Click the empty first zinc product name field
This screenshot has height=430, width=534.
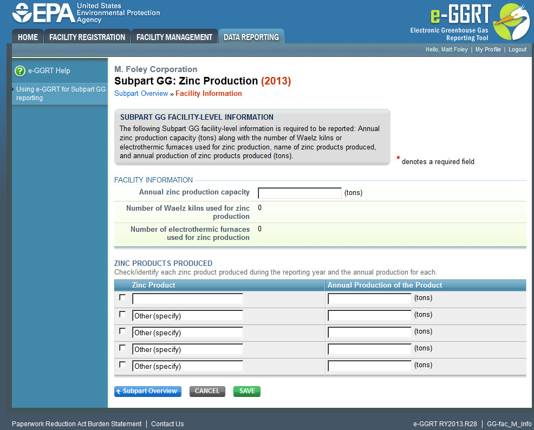187,298
